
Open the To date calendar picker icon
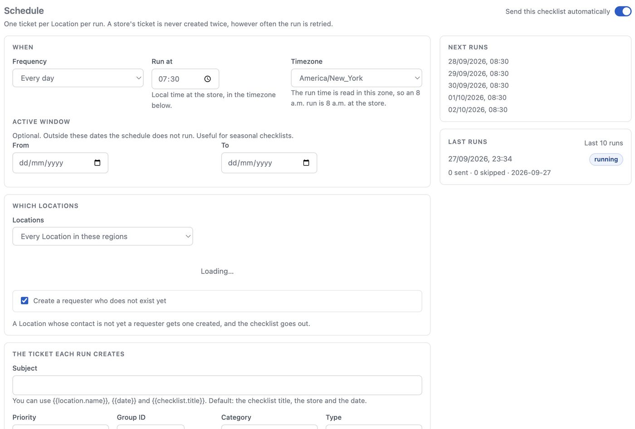click(x=306, y=163)
